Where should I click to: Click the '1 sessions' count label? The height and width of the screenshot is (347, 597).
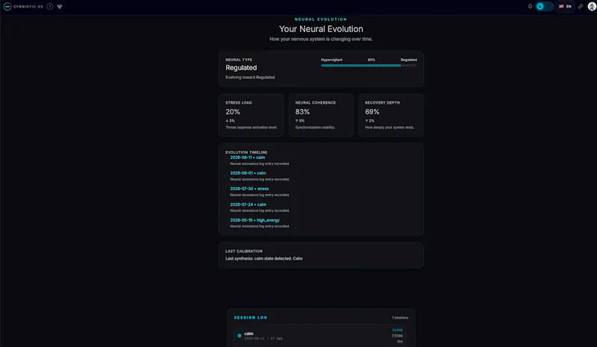(x=400, y=317)
